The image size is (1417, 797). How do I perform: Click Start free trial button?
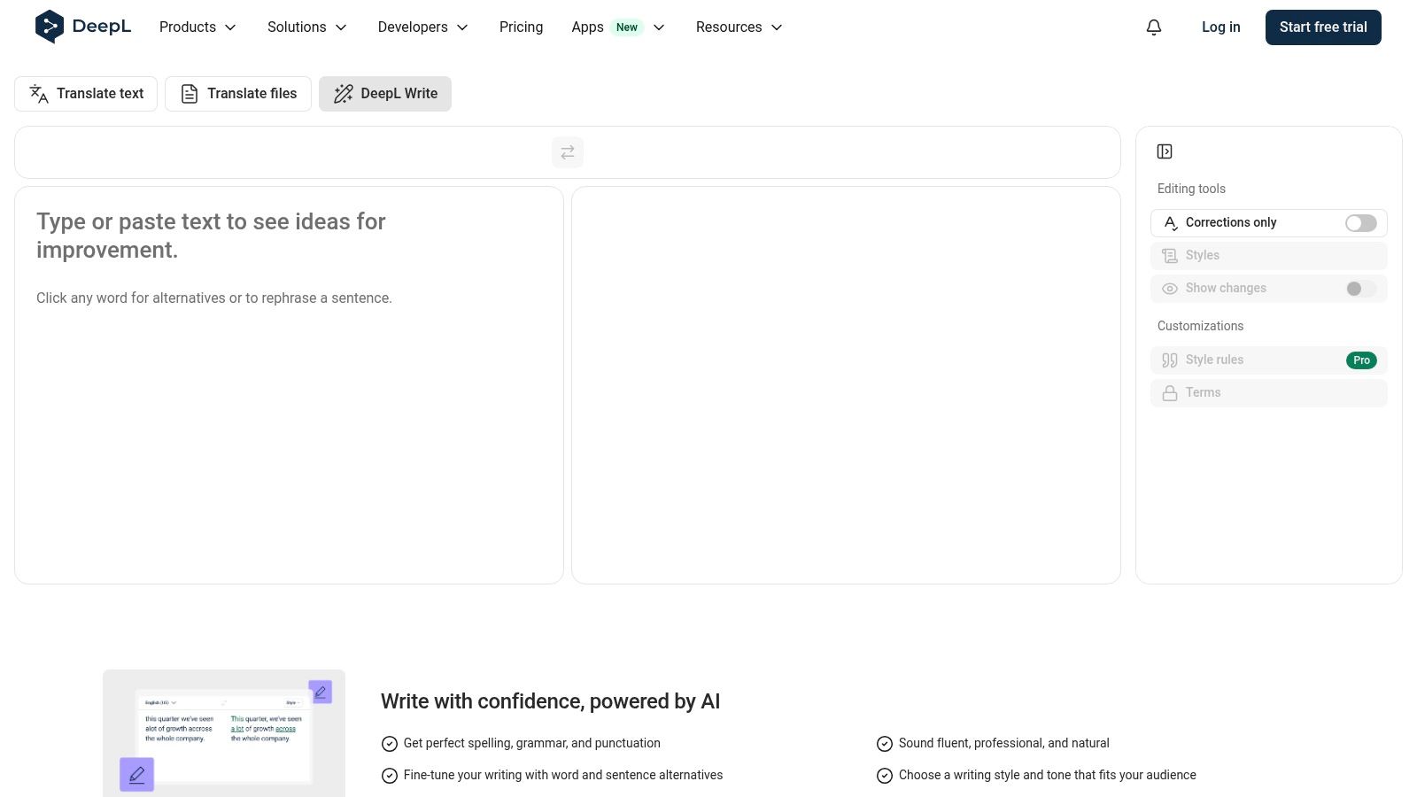pyautogui.click(x=1323, y=27)
